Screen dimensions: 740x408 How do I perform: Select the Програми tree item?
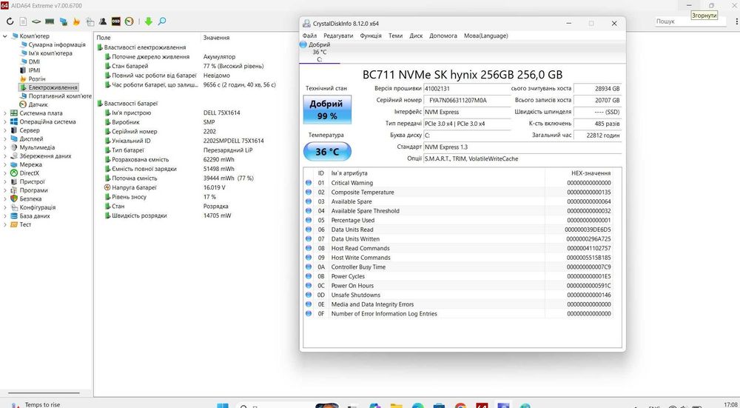tap(33, 190)
